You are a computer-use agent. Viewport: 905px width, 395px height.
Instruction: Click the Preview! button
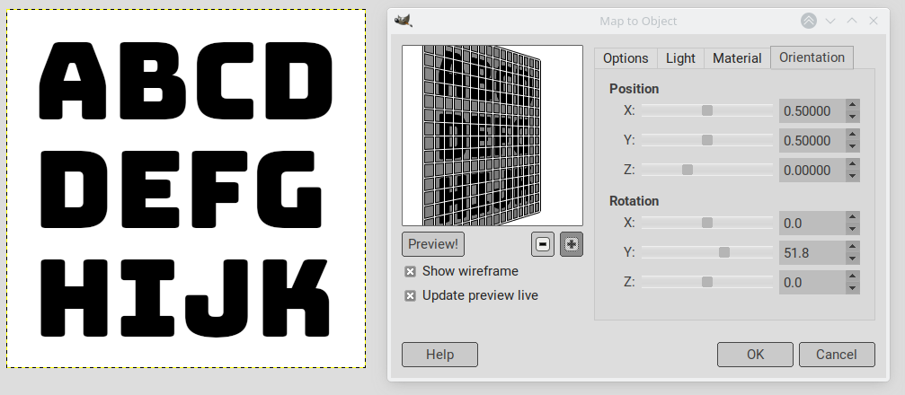coord(433,244)
